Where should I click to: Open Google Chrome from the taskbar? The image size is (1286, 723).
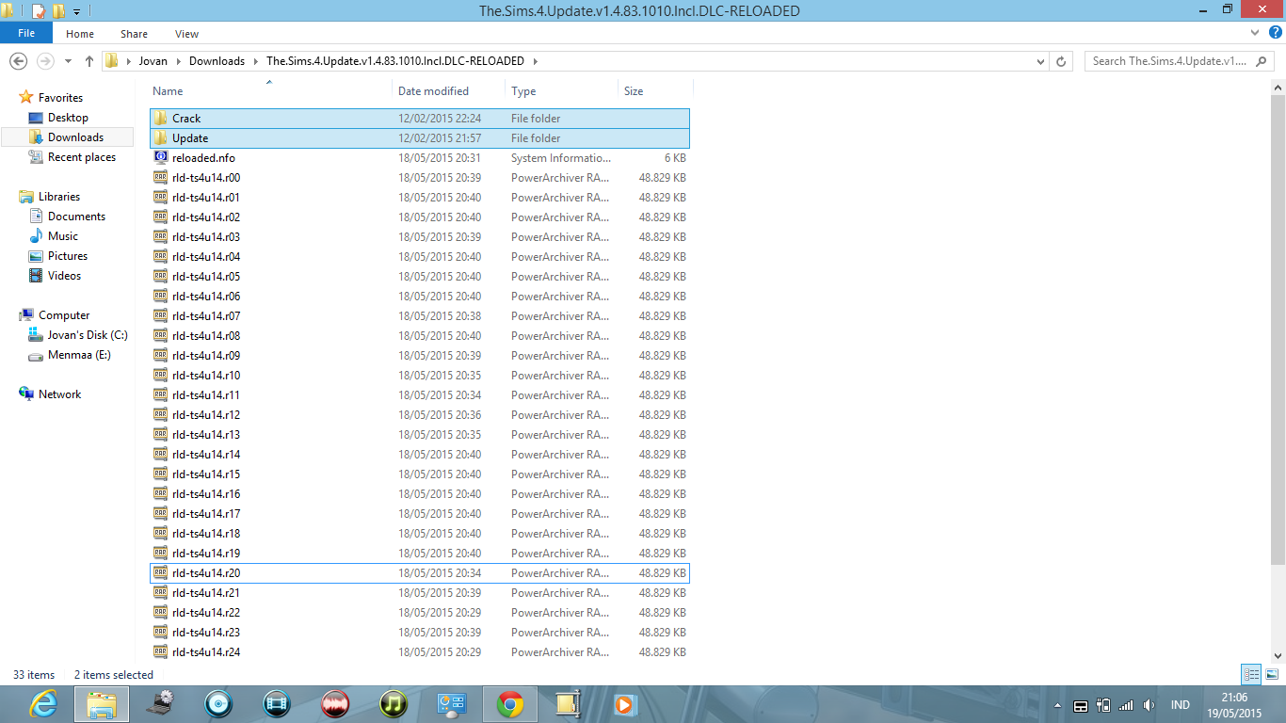(x=510, y=703)
